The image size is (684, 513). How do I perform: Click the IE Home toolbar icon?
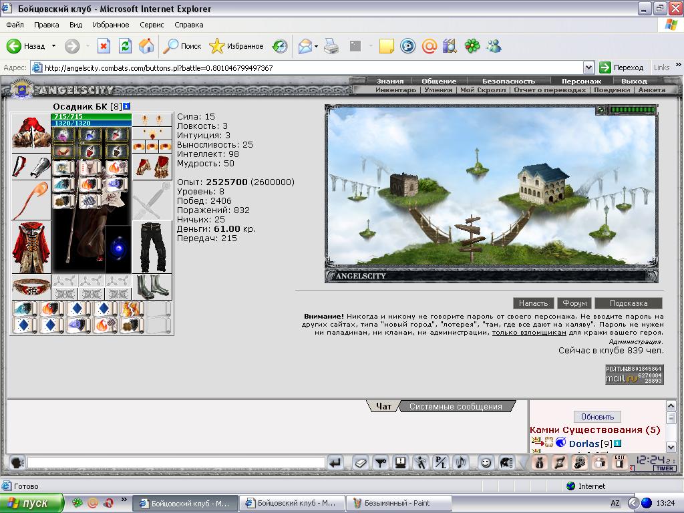point(146,46)
